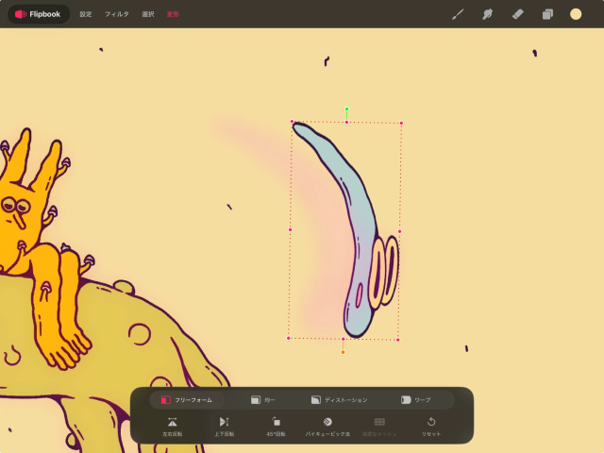Switch to フリーフォーム transform mode

click(x=187, y=400)
